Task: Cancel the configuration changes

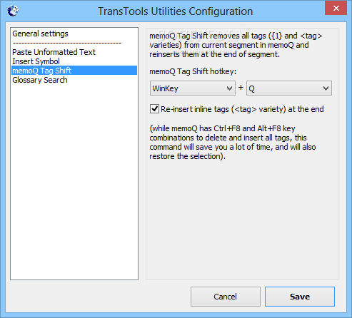Action: (226, 297)
